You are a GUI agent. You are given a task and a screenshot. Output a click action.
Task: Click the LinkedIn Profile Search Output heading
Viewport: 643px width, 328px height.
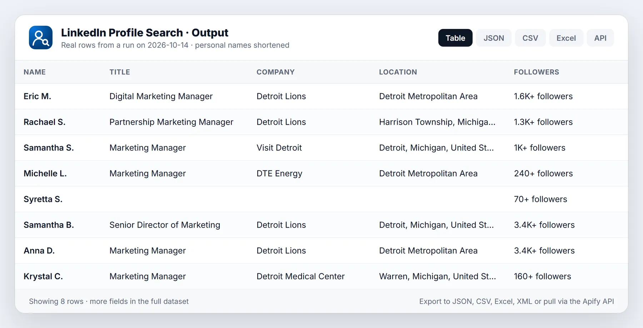coord(145,33)
